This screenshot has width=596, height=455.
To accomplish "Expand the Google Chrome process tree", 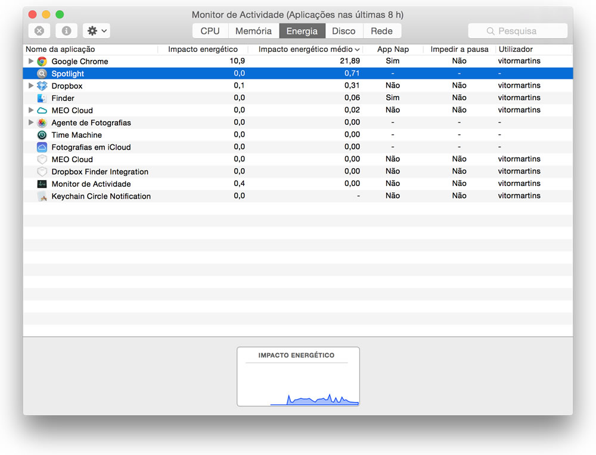I will 30,61.
